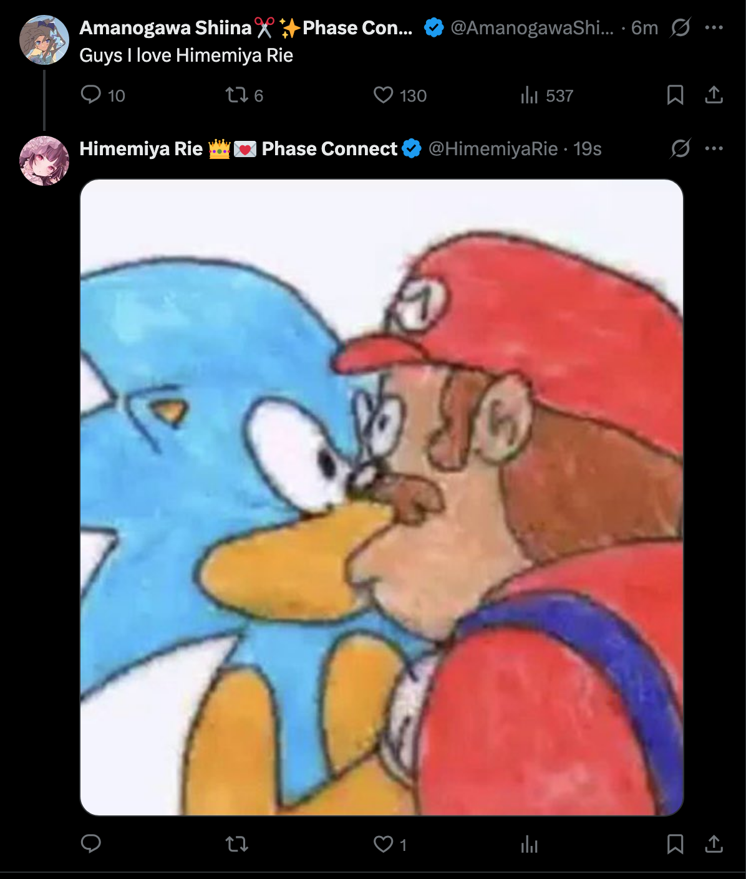
Task: Reply to Himemiya Rie's image post
Action: (91, 844)
